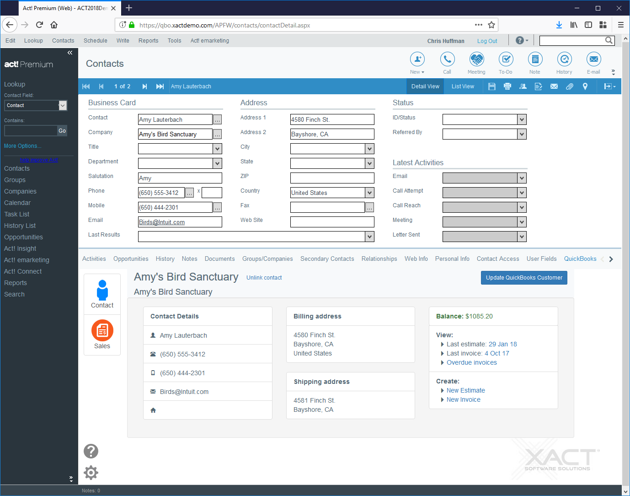Go to previous record arrow
The width and height of the screenshot is (630, 496).
(101, 86)
